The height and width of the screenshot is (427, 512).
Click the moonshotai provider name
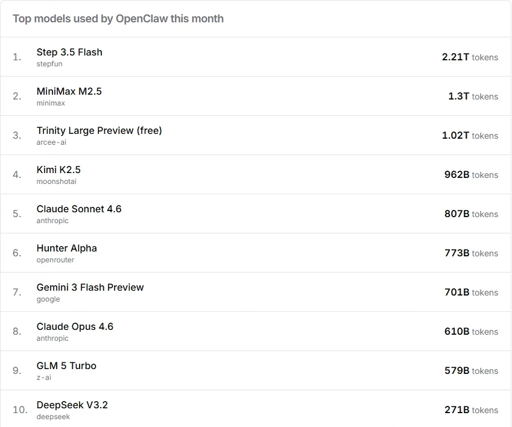(x=56, y=182)
